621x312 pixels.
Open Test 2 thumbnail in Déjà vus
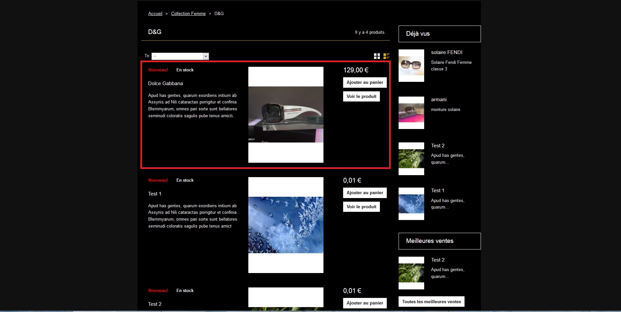click(411, 159)
